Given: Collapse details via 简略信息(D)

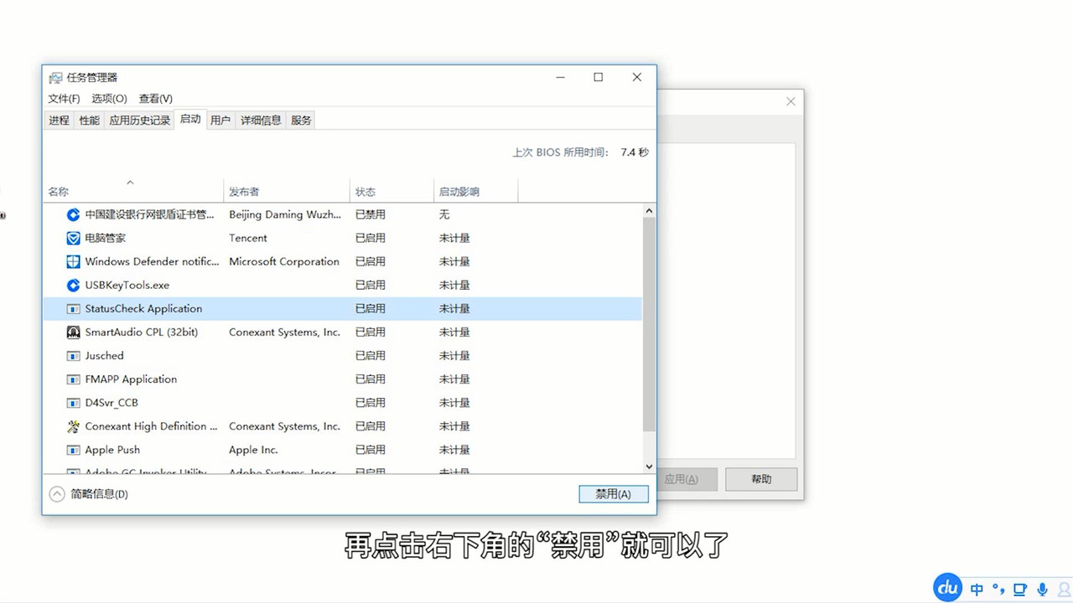Looking at the screenshot, I should pos(90,494).
